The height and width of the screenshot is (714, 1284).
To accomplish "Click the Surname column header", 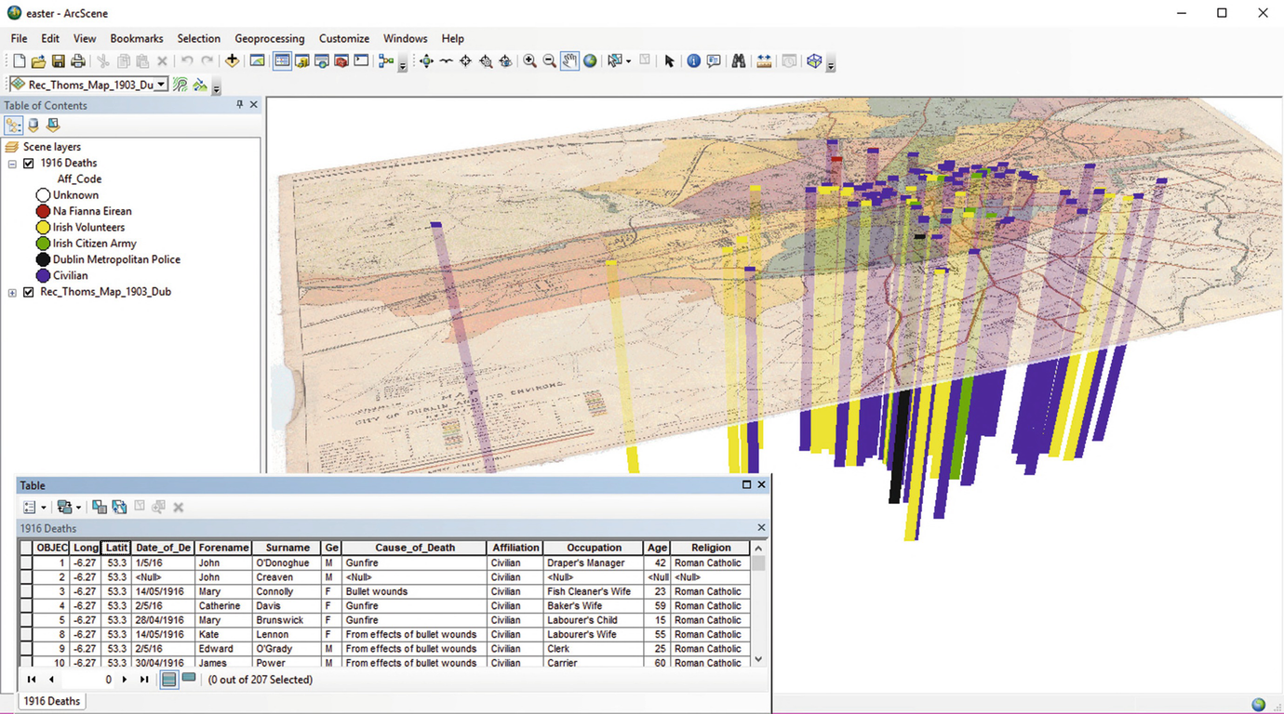I will [x=287, y=548].
